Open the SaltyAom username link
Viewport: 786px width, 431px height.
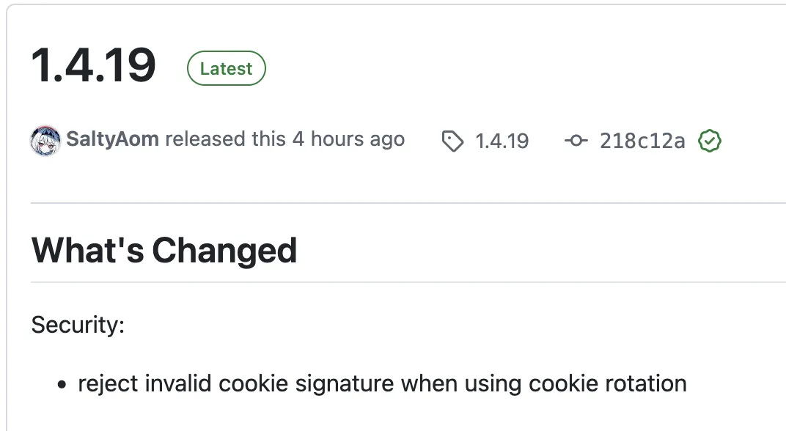tap(112, 139)
